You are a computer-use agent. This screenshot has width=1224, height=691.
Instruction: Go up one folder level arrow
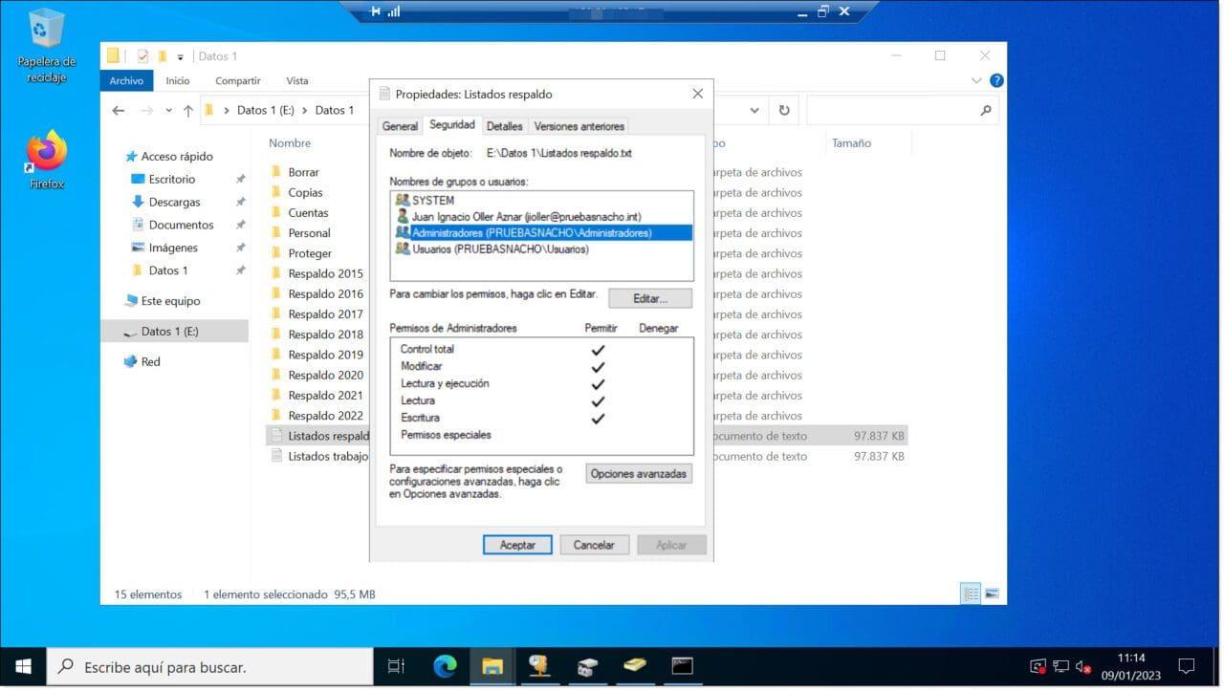(188, 111)
